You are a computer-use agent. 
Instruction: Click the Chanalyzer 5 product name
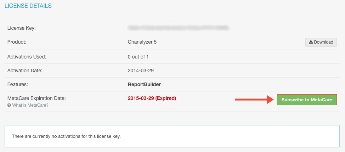tap(142, 42)
